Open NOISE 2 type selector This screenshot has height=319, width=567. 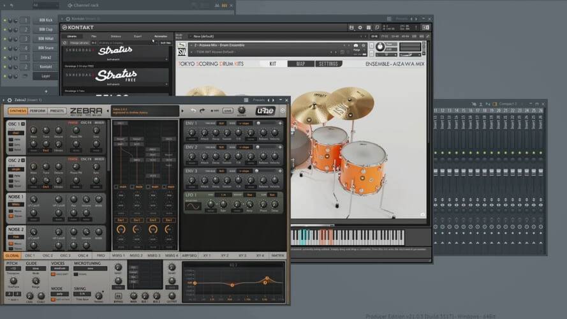point(16,237)
